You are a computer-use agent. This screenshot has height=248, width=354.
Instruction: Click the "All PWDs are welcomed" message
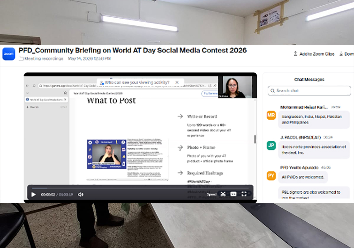(303, 177)
